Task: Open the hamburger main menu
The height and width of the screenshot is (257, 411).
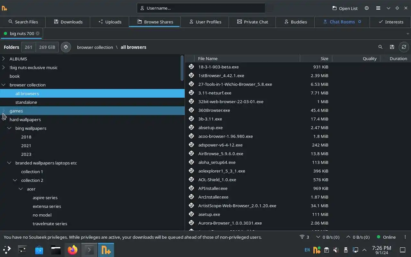Action: (378, 8)
